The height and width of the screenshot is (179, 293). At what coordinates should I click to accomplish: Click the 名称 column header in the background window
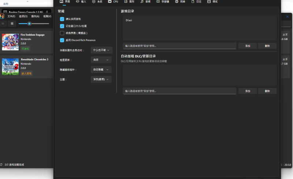tap(5, 4)
